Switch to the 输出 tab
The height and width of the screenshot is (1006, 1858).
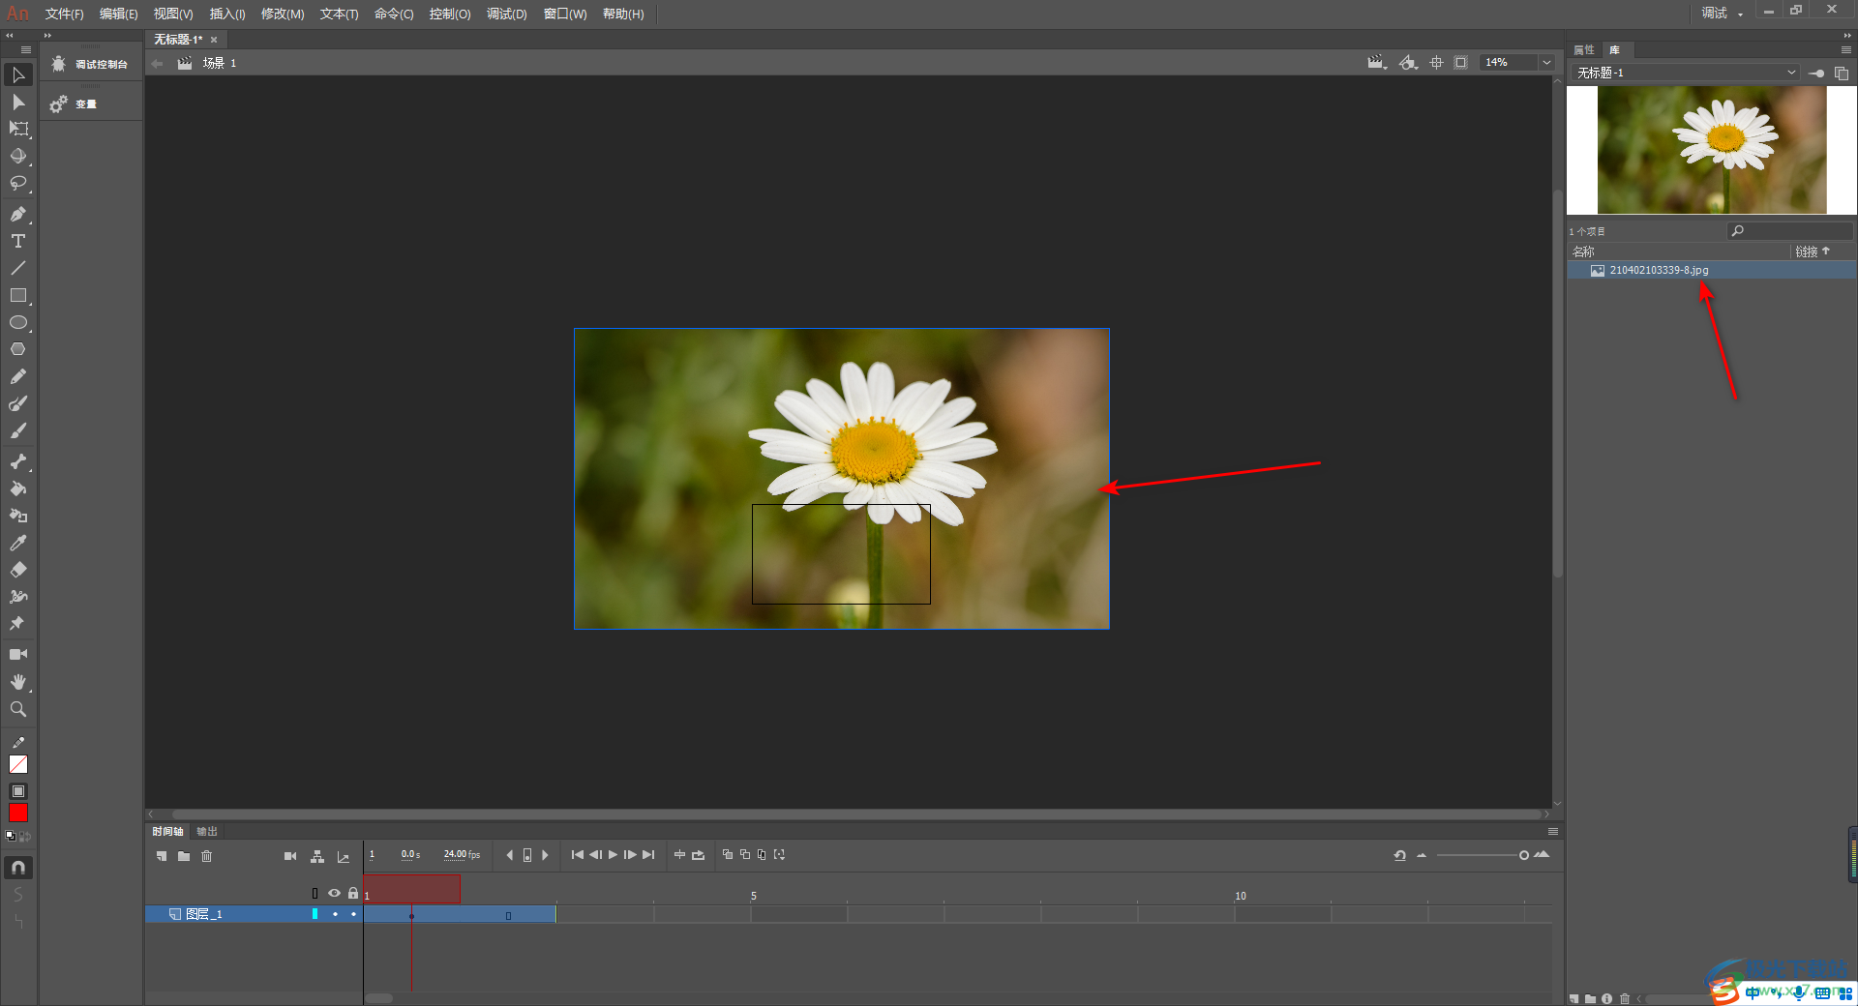point(207,832)
